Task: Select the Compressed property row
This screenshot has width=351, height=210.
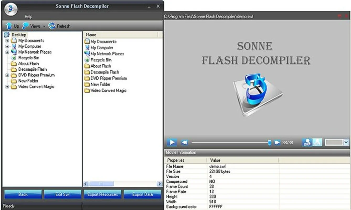Action: 257,181
